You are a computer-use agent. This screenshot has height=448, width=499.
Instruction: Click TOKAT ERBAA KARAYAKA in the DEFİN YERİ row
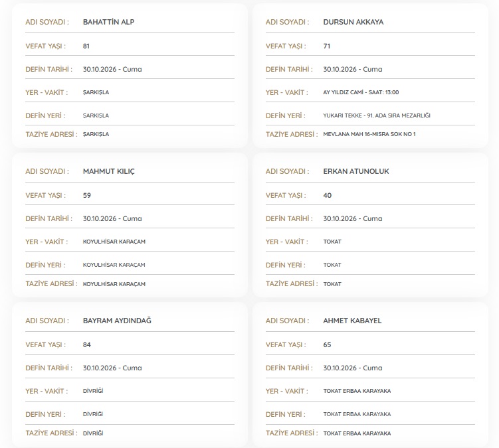click(x=357, y=414)
